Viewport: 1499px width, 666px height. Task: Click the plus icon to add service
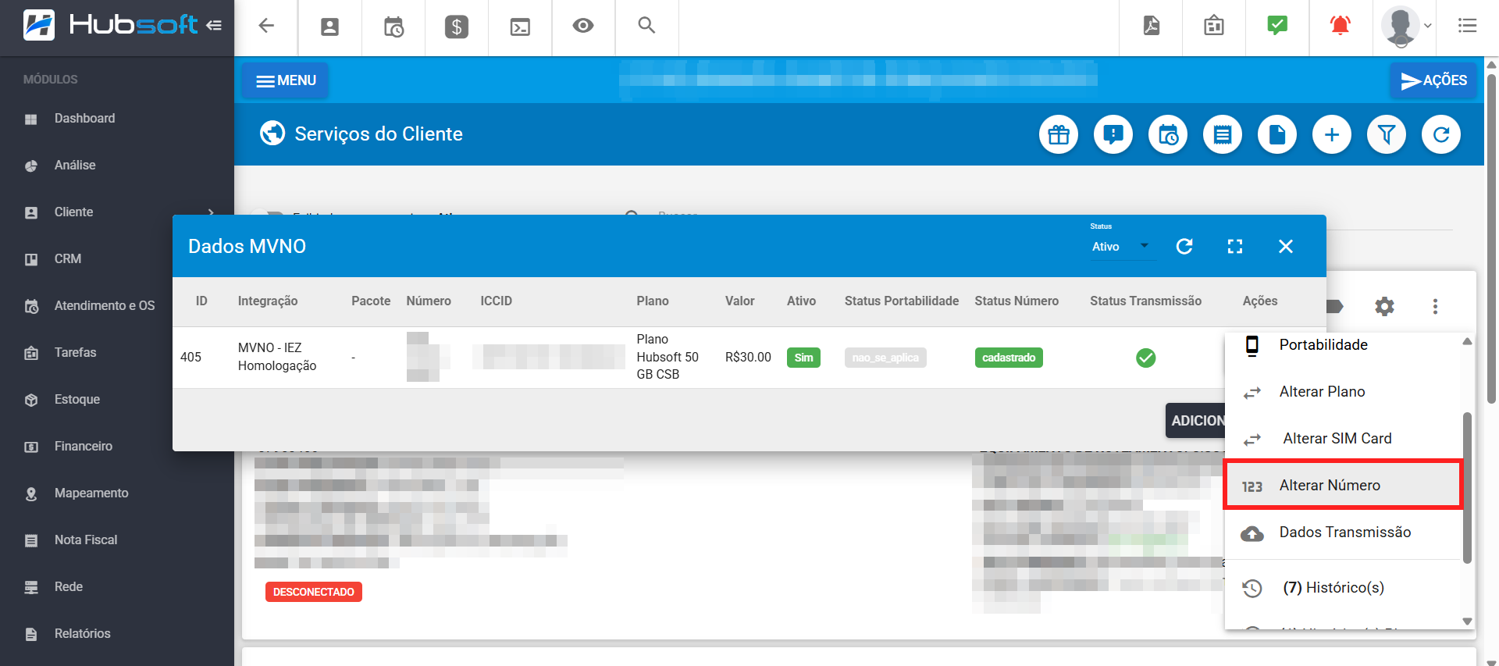click(1331, 135)
